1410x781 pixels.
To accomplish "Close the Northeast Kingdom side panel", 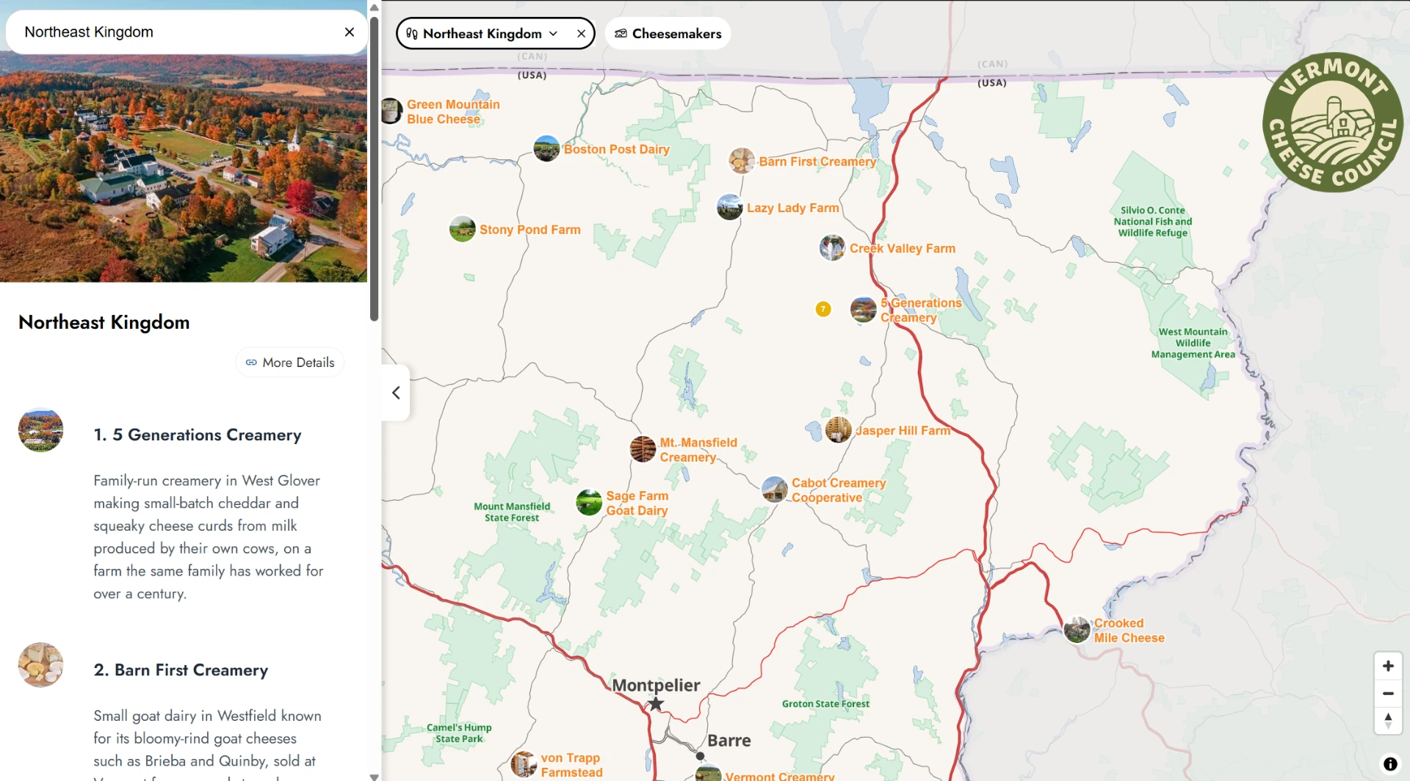I will pyautogui.click(x=350, y=32).
